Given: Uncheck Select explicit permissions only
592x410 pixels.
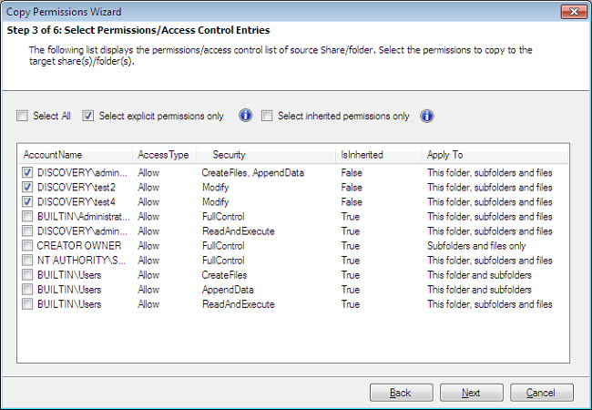Looking at the screenshot, I should click(88, 116).
